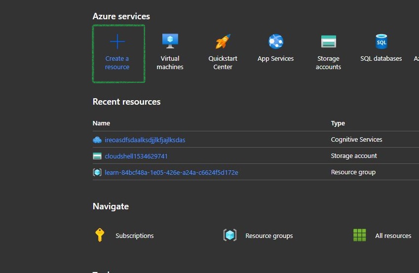Viewport: 419px width, 273px height.
Task: Open the learn-84bcf48a-1e05-426e-a24a-c6624f5d172e resource group link
Action: pyautogui.click(x=171, y=172)
